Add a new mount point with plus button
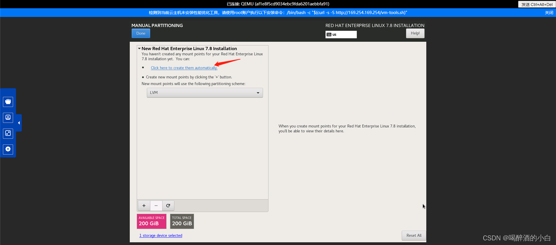 144,206
